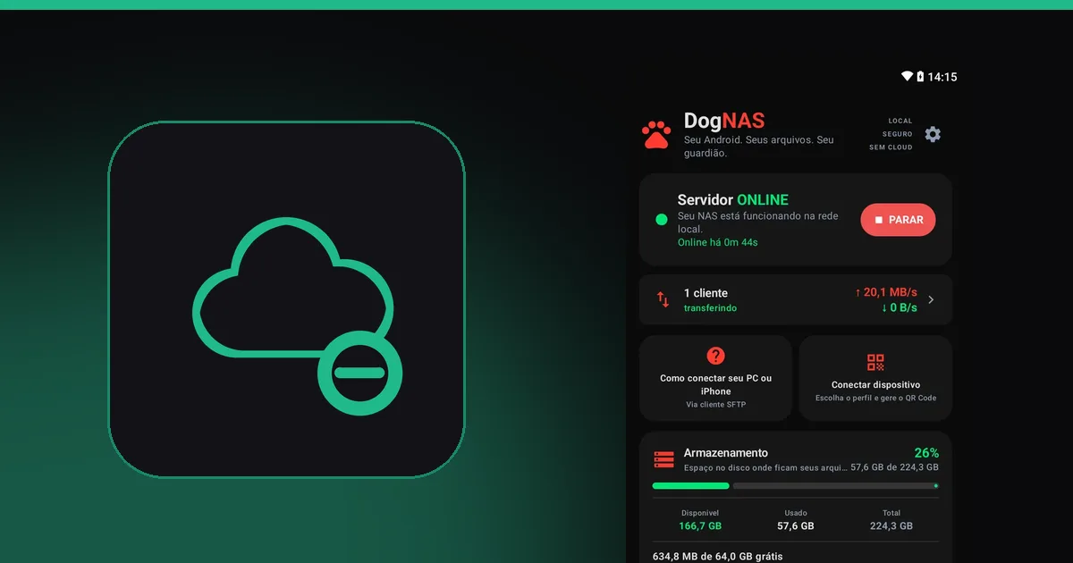Click the 'Online há 0m 44s' uptime text
Viewport: 1073px width, 563px height.
718,242
